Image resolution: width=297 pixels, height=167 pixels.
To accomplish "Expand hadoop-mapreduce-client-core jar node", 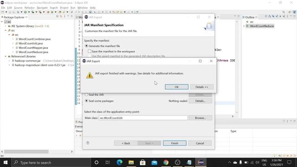I will click(9, 65).
